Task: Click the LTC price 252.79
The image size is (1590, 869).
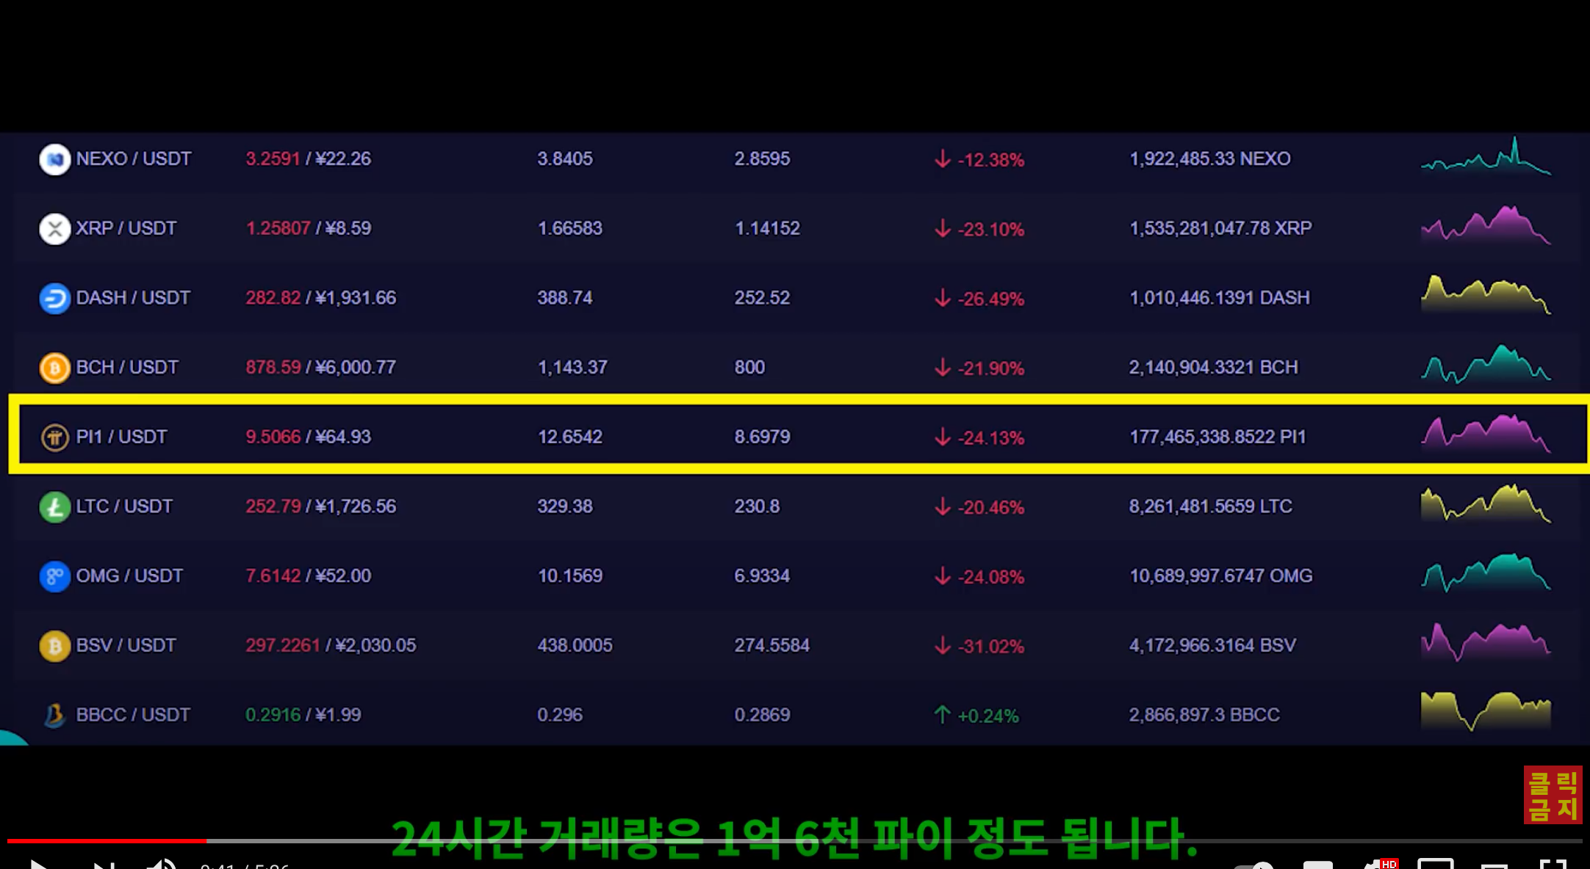Action: pyautogui.click(x=273, y=506)
